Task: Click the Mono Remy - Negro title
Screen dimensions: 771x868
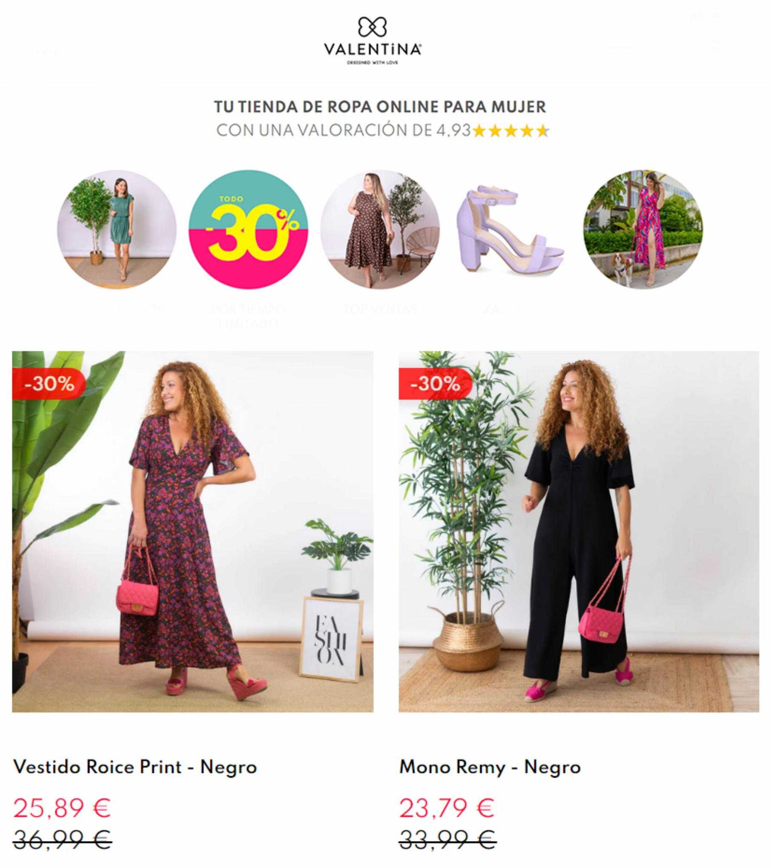Action: click(490, 767)
